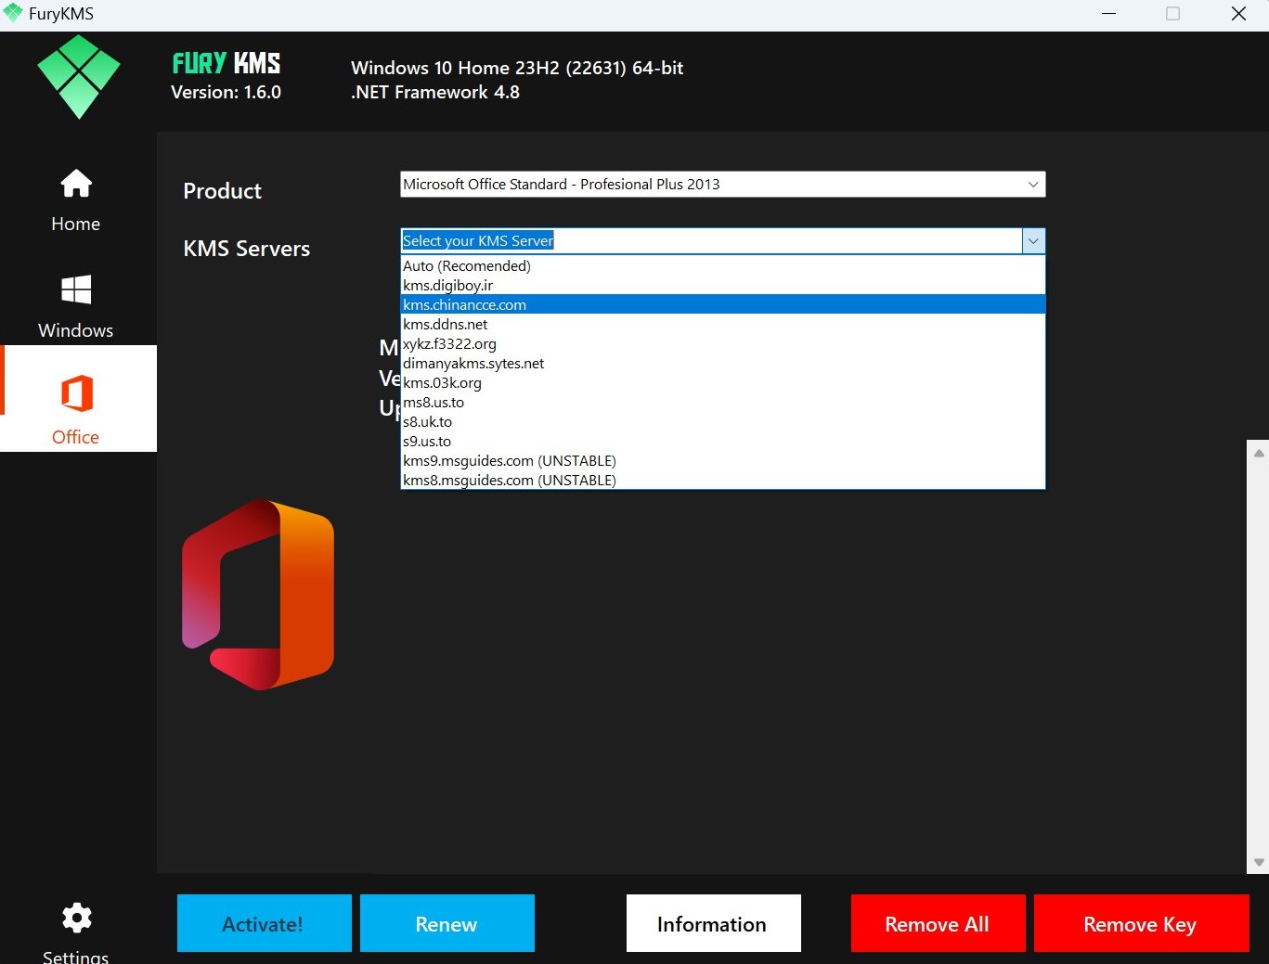Image resolution: width=1269 pixels, height=964 pixels.
Task: Click the Product label text
Action: 223,191
